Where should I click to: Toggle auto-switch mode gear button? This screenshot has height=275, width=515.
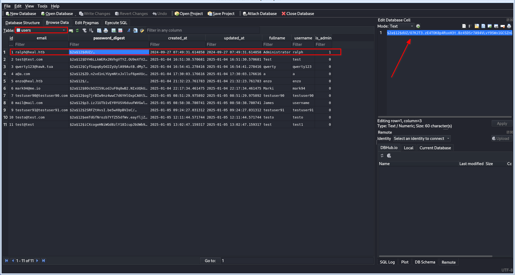click(x=418, y=26)
